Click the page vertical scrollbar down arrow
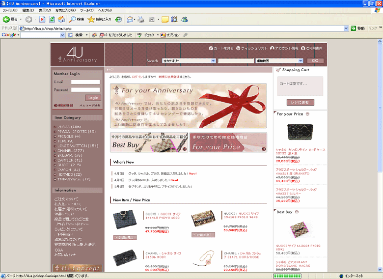Viewport: 383px width, 279px height. point(380,270)
